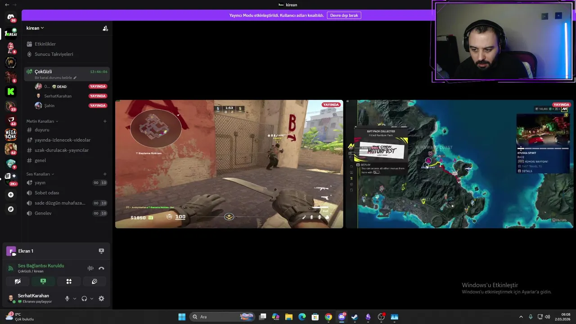The image size is (576, 324).
Task: Invite people to the kirean server
Action: 105,28
